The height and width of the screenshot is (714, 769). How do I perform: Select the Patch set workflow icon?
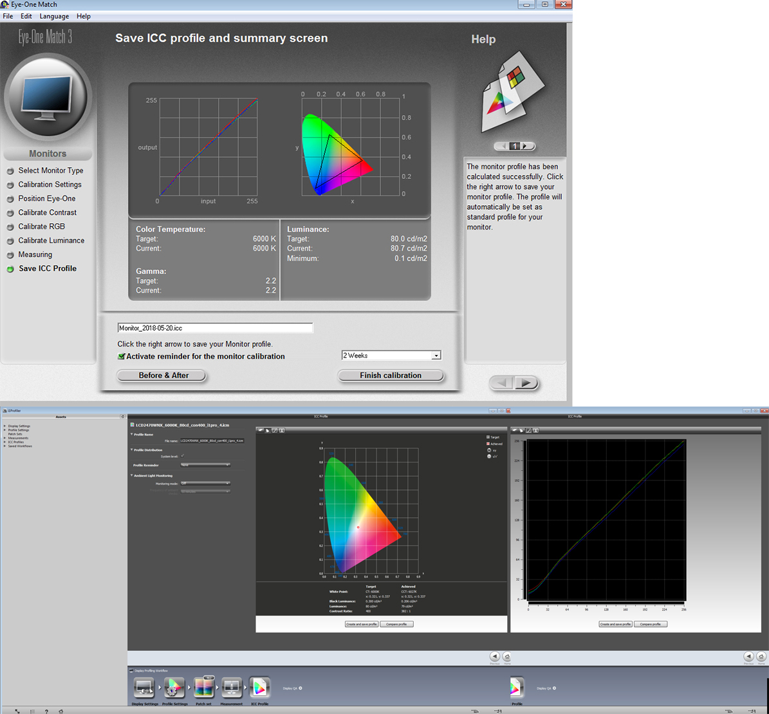(x=203, y=688)
